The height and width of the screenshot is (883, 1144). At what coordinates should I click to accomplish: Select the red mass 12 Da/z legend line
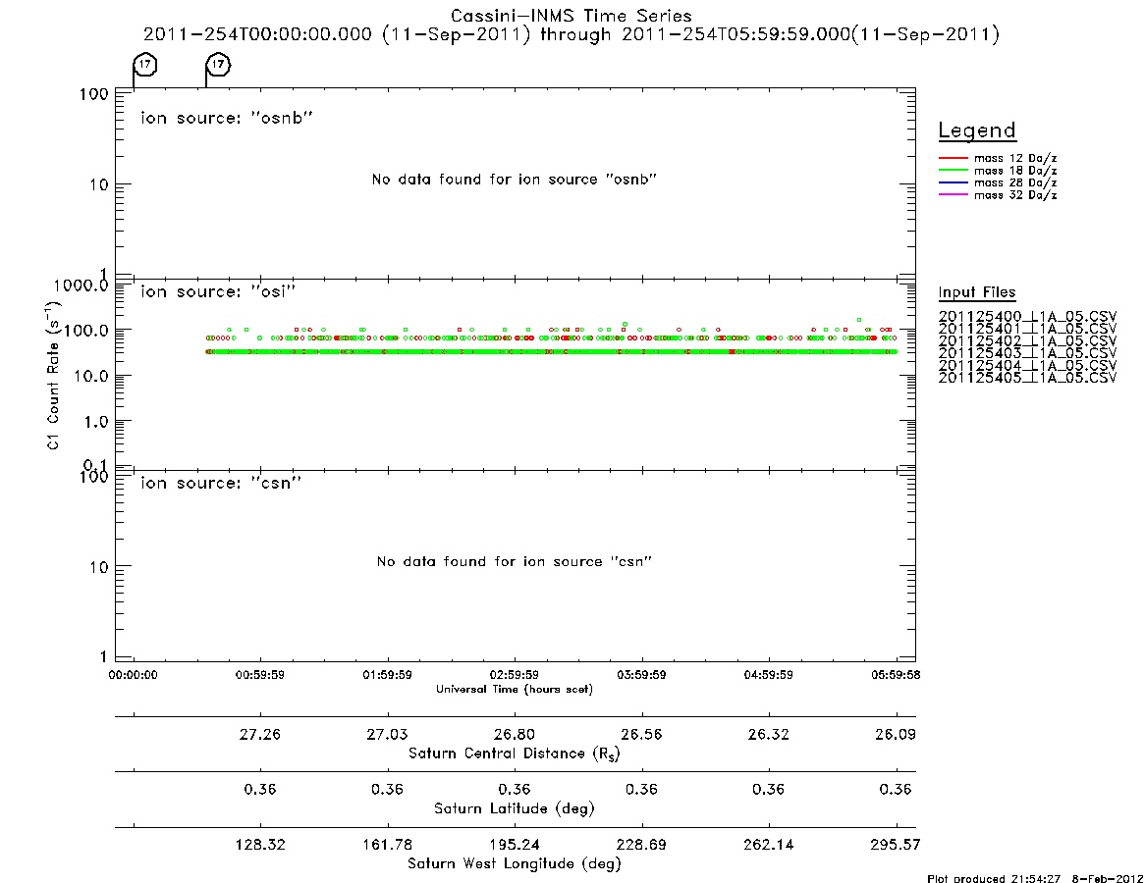[x=953, y=158]
